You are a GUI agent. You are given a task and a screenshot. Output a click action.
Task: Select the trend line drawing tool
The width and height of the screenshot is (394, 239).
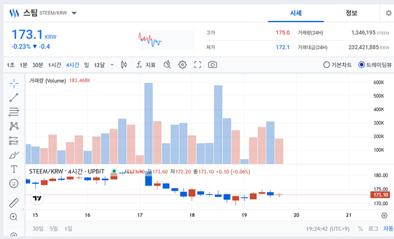(14, 98)
